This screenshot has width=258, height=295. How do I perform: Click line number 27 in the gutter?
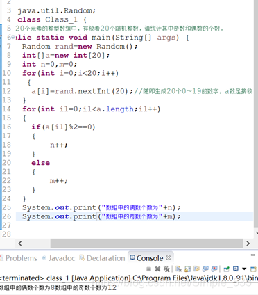click(6, 225)
